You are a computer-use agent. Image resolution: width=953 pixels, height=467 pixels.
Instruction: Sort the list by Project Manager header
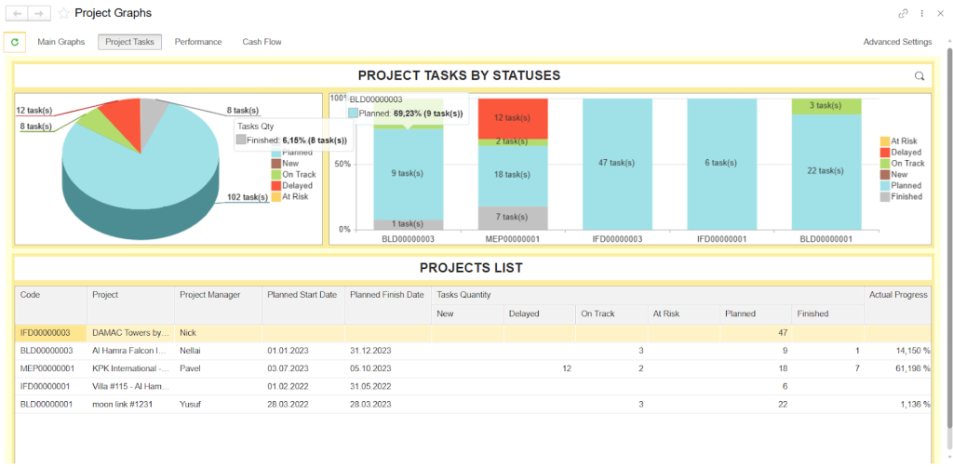[x=209, y=295]
